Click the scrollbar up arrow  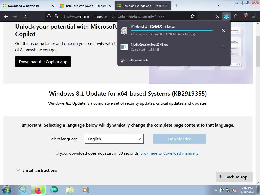click(x=258, y=24)
